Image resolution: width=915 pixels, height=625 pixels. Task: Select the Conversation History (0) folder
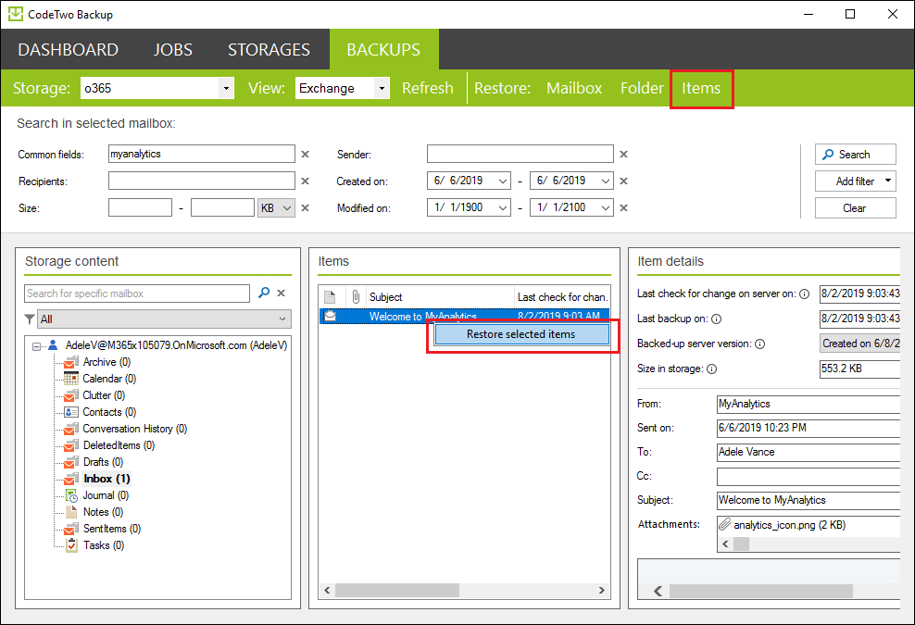[135, 429]
